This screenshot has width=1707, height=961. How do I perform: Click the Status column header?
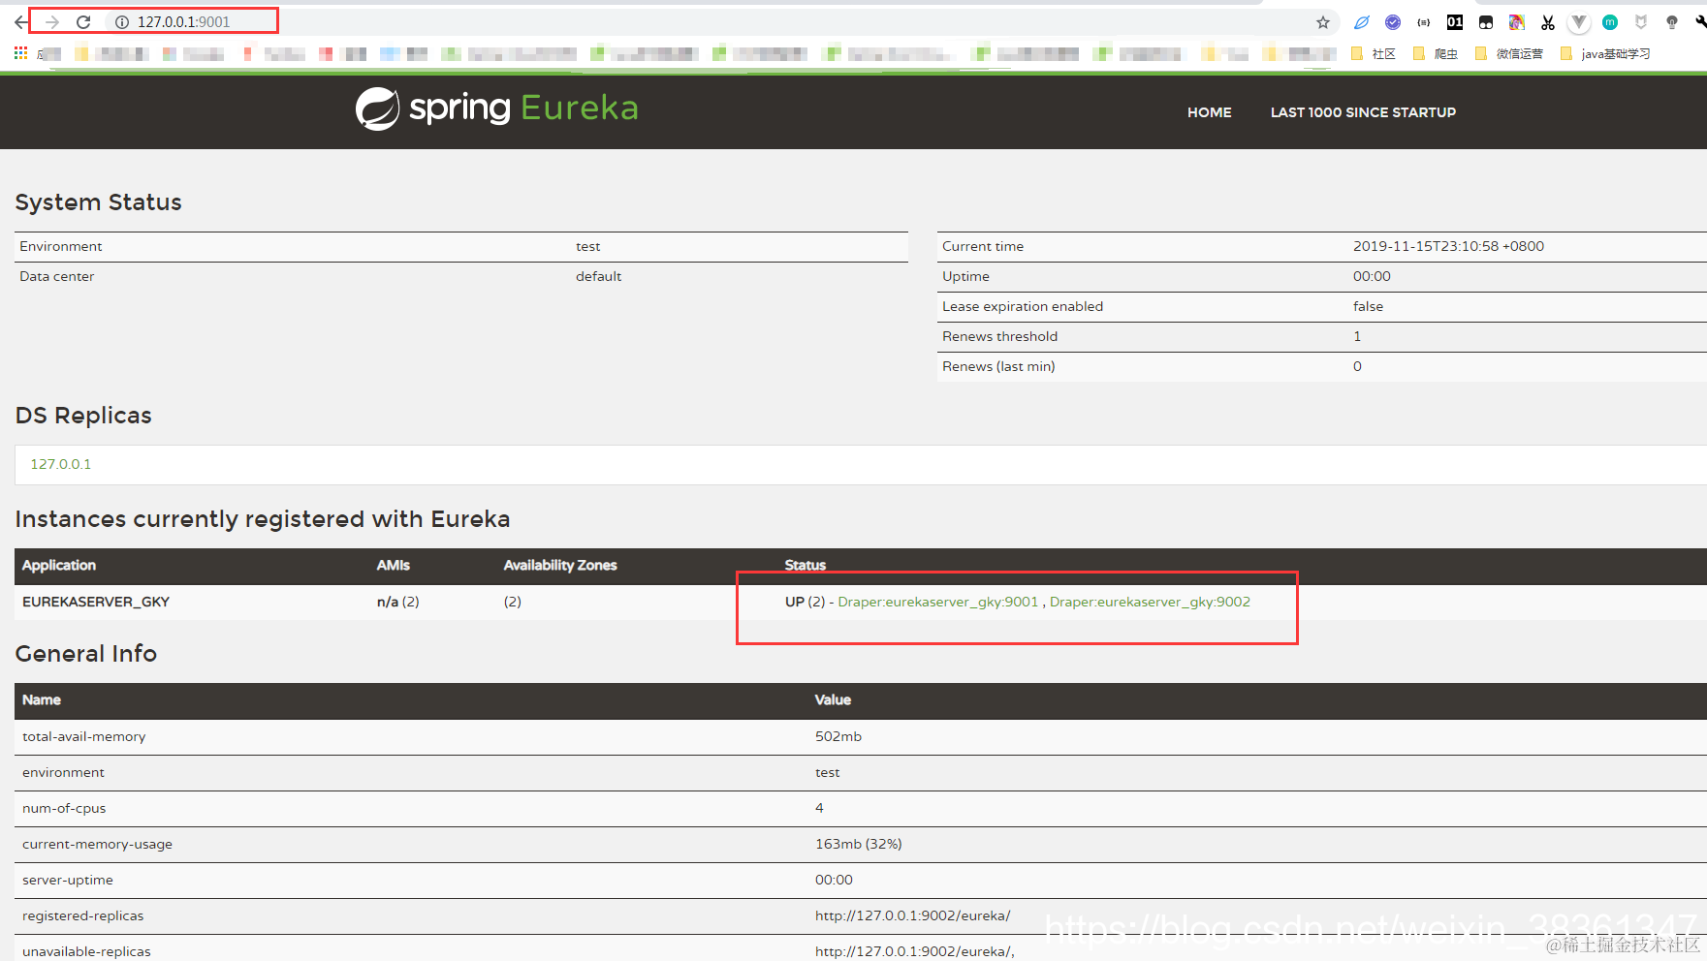[805, 565]
